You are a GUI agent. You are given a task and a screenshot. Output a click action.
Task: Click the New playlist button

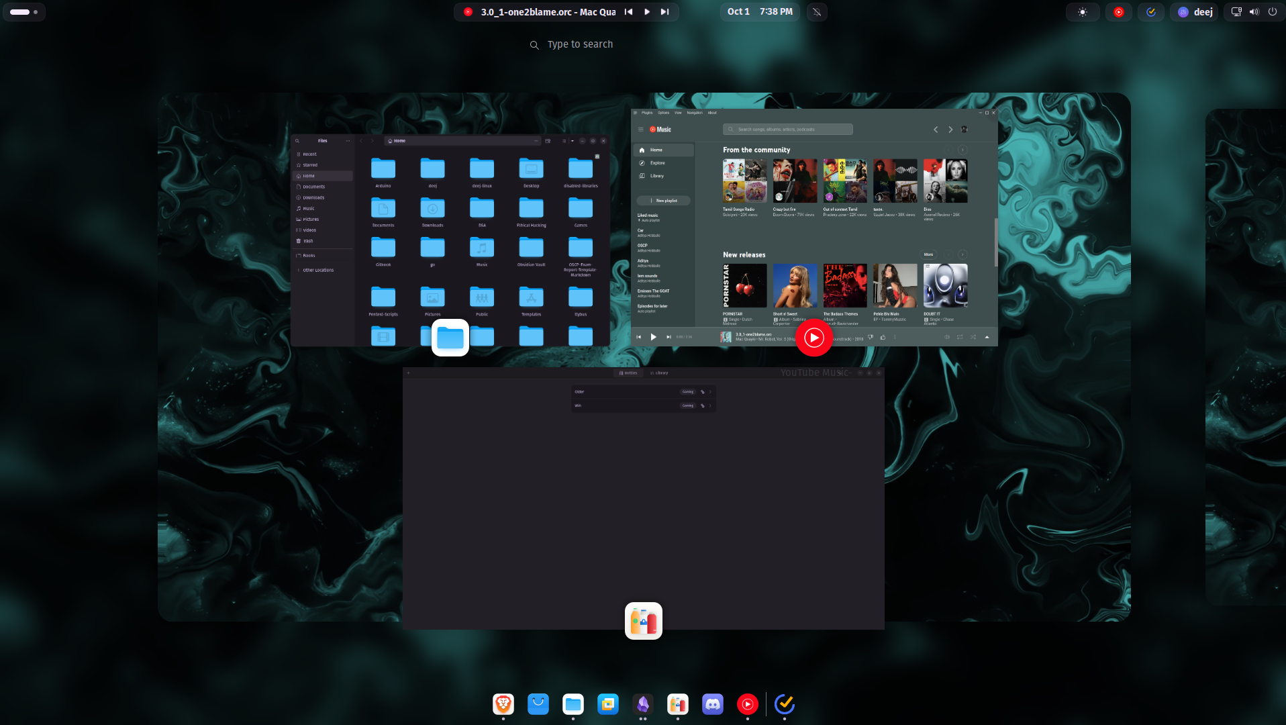[x=664, y=201]
